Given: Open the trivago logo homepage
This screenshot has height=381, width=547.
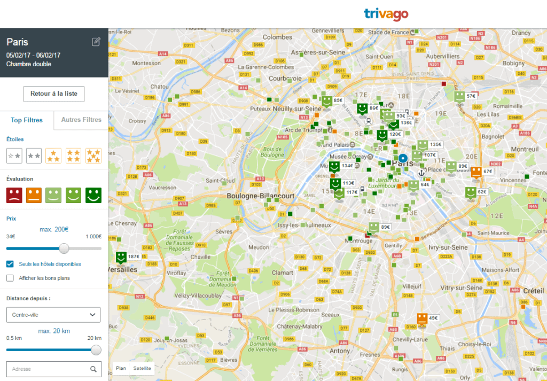Looking at the screenshot, I should 386,14.
